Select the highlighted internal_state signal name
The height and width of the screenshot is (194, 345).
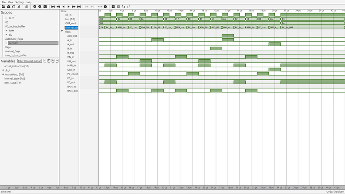point(71,27)
